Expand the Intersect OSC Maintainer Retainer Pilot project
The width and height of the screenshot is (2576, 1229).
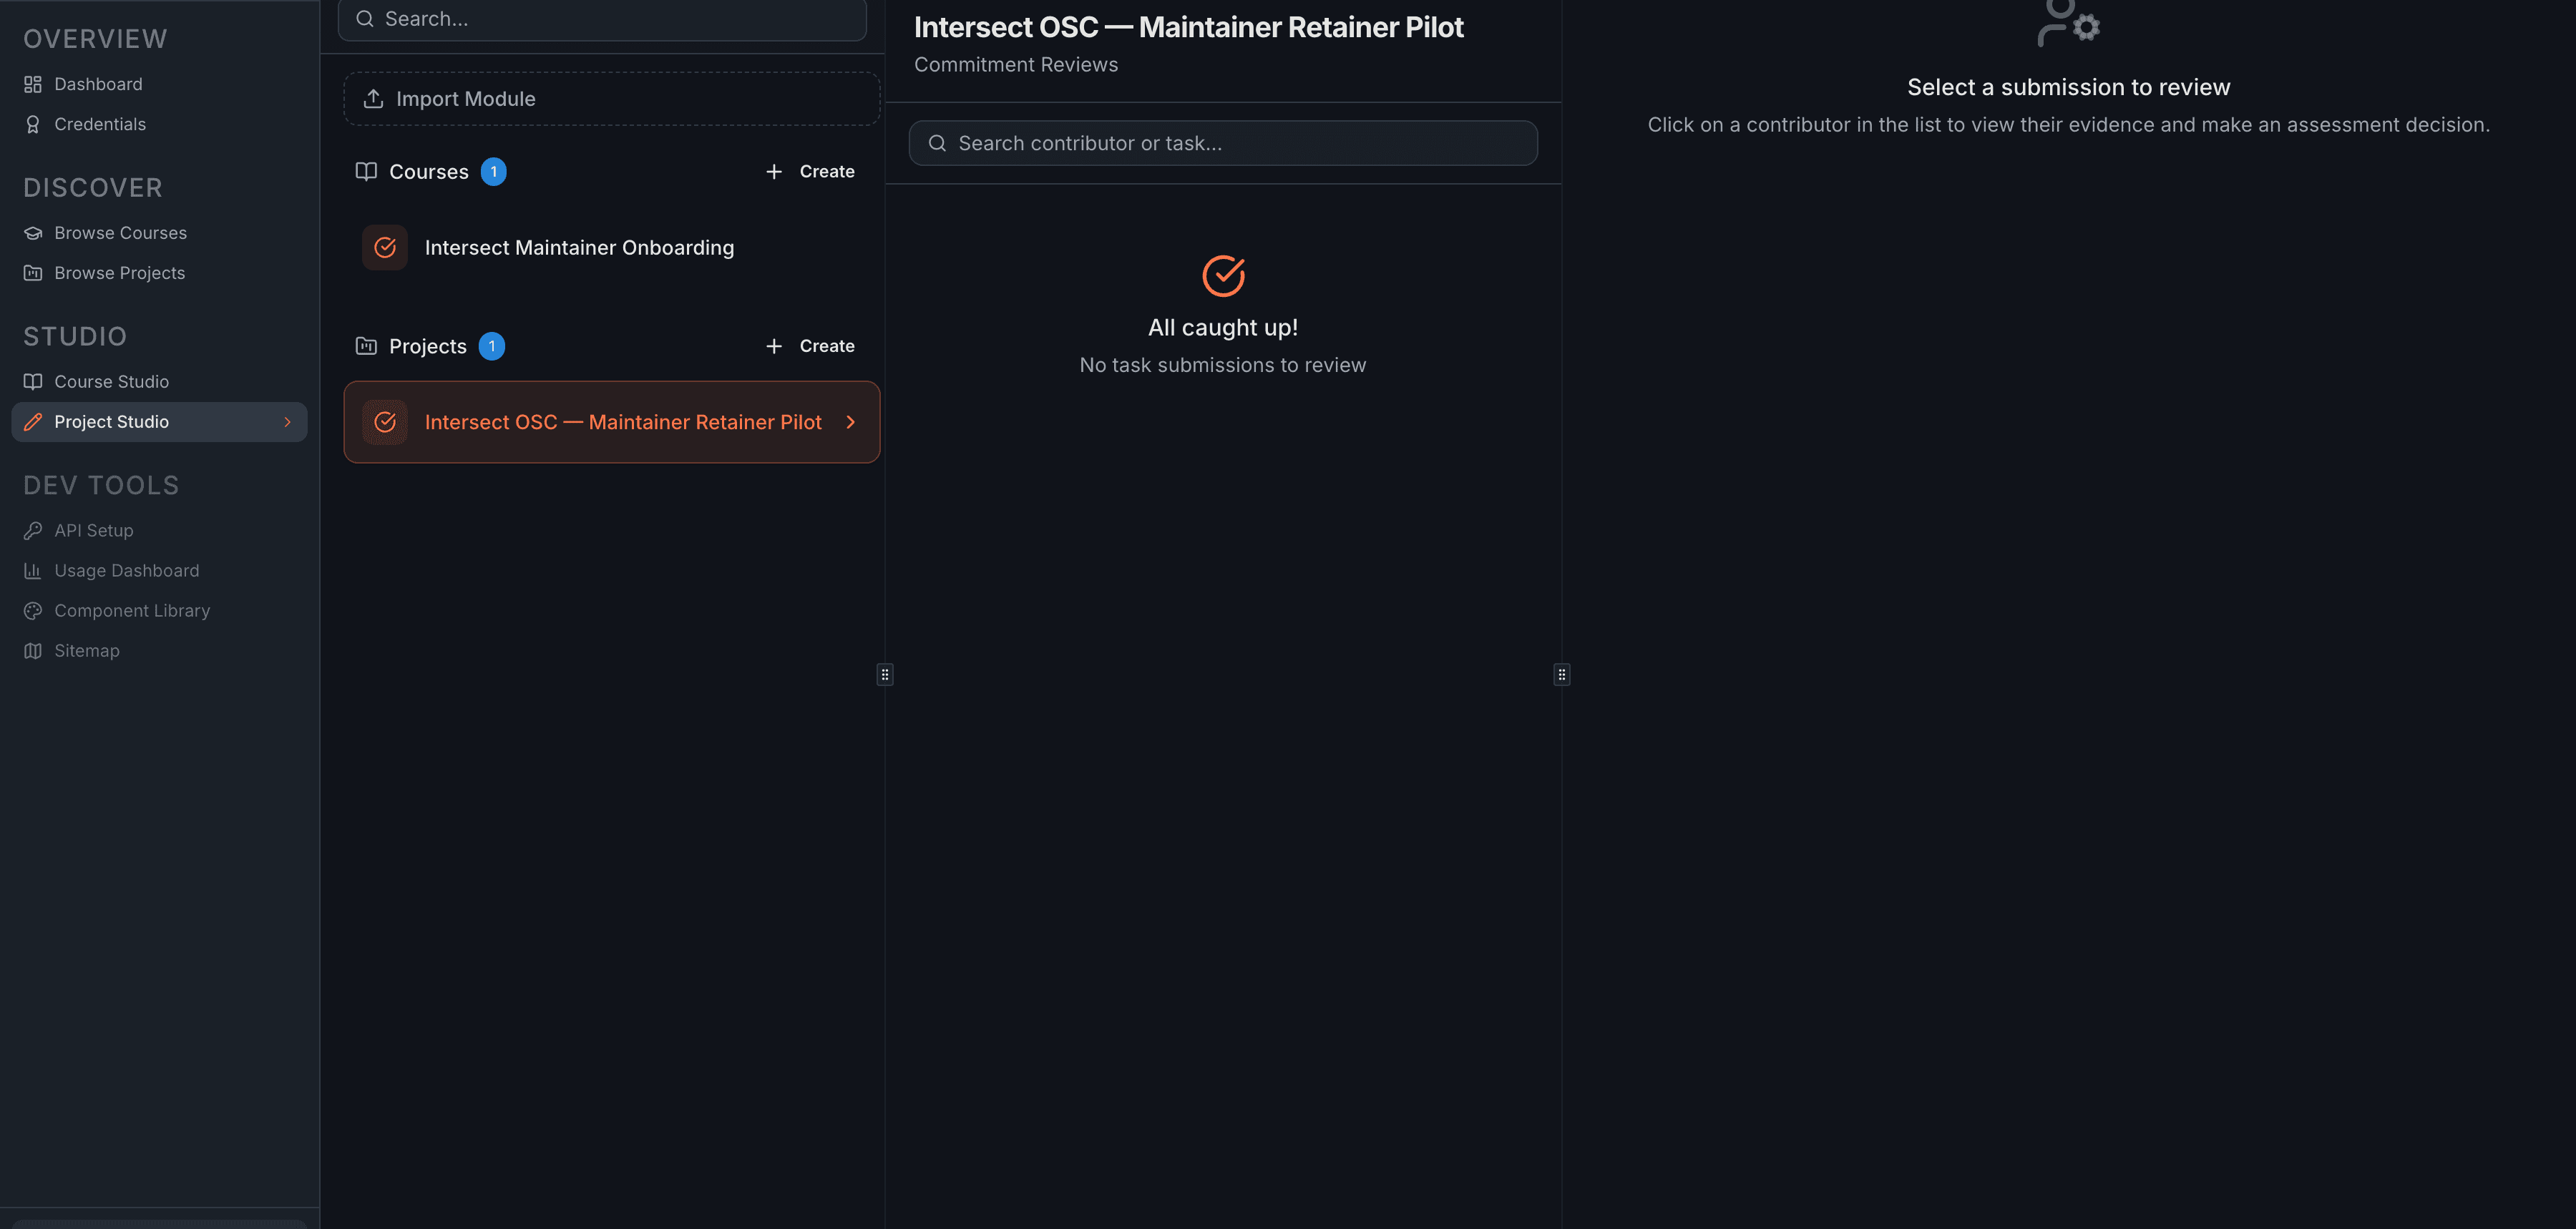point(851,422)
